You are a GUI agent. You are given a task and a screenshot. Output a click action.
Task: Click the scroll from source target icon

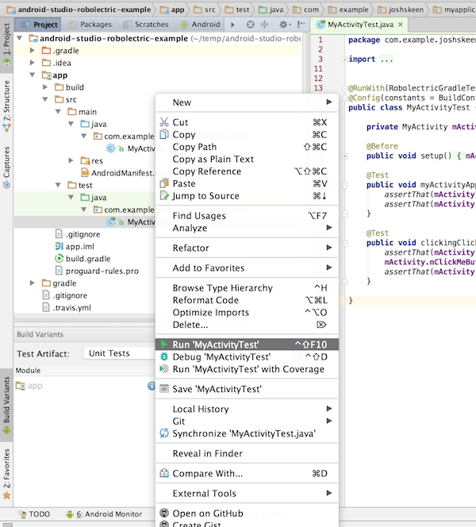250,25
